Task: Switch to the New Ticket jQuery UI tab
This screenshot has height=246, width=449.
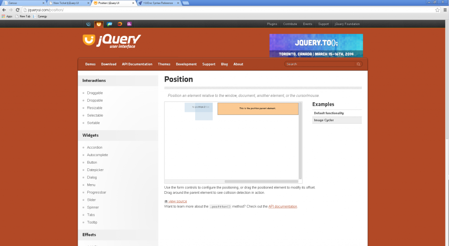Action: coord(68,3)
